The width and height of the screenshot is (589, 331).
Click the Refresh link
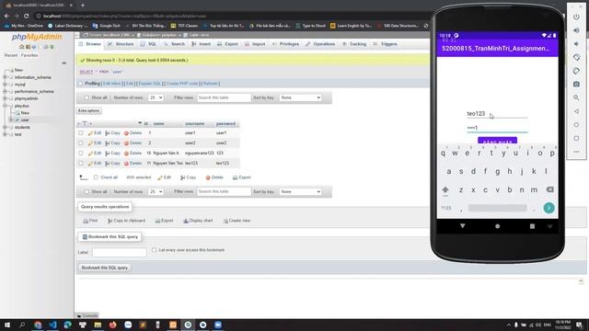tap(211, 84)
